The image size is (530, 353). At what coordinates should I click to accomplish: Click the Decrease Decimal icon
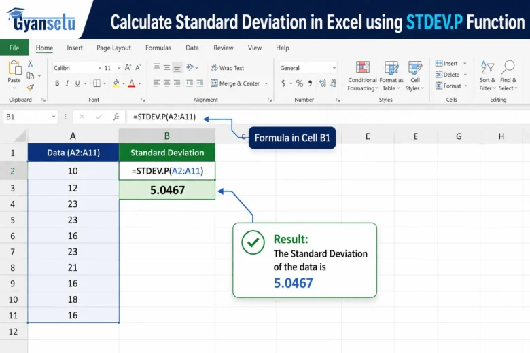[333, 83]
